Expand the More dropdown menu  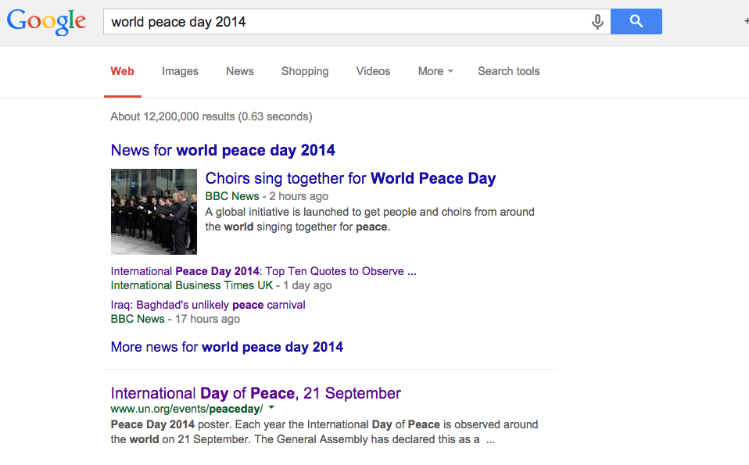coord(435,71)
